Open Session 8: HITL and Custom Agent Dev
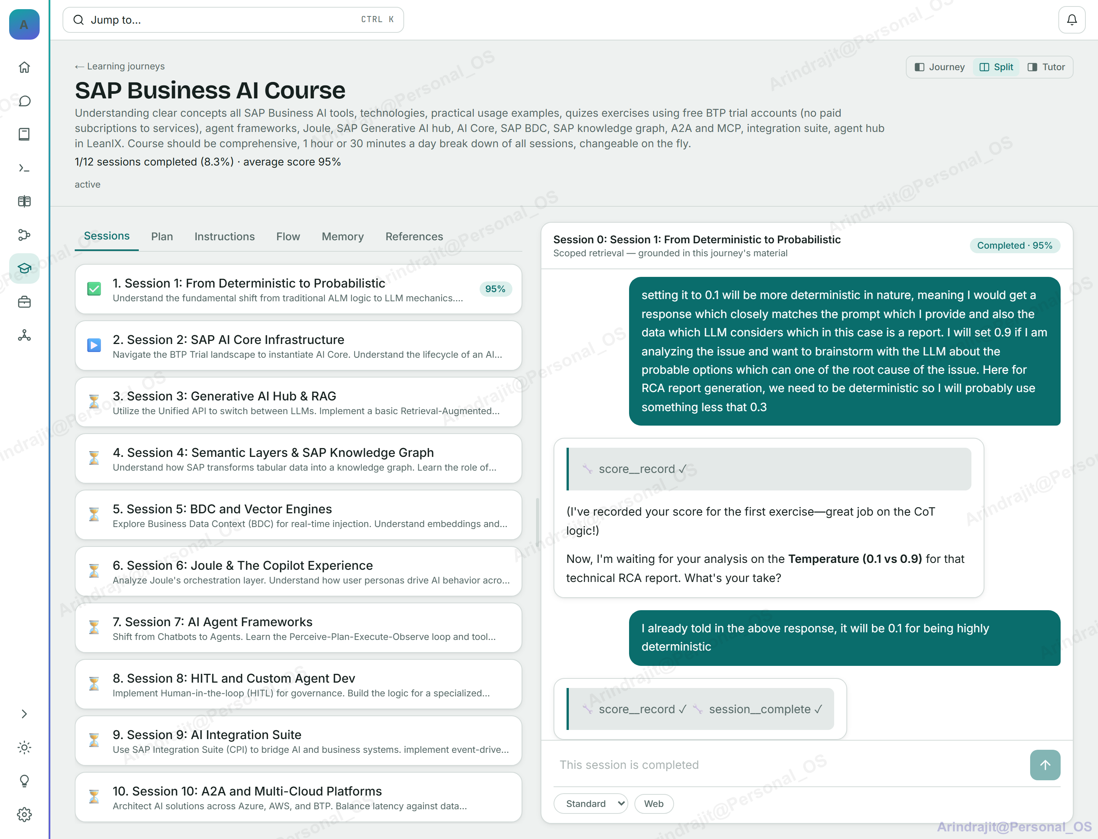 tap(298, 684)
